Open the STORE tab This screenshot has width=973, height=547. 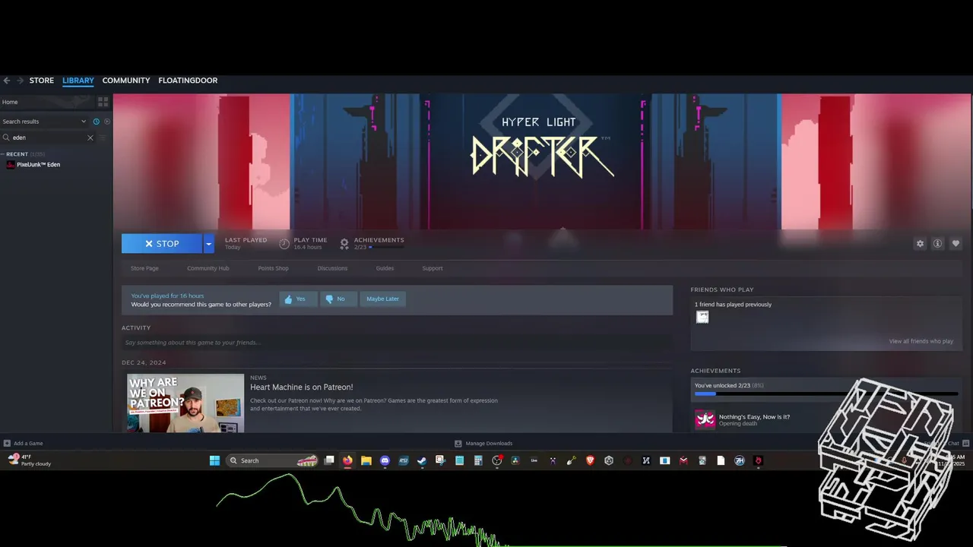coord(42,81)
